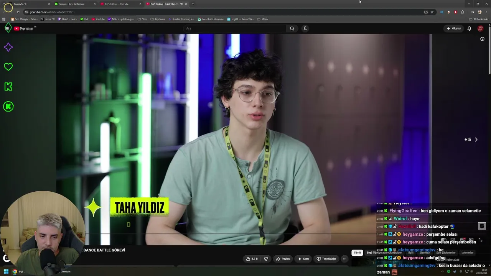Click the page vertical scrollbar

(x=489, y=50)
